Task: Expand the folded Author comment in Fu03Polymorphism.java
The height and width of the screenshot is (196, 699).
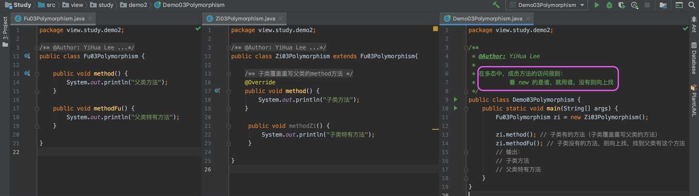Action: 36,47
